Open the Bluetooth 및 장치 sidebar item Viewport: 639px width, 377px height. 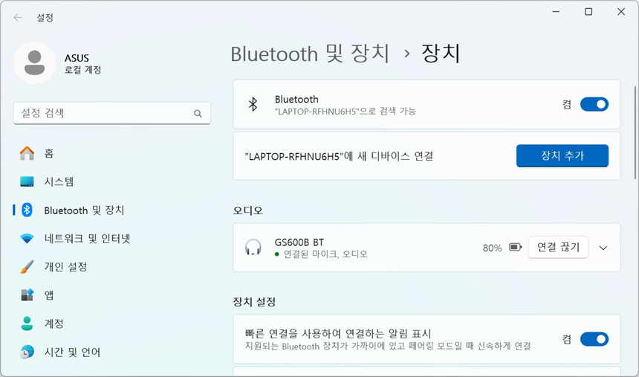click(x=84, y=210)
